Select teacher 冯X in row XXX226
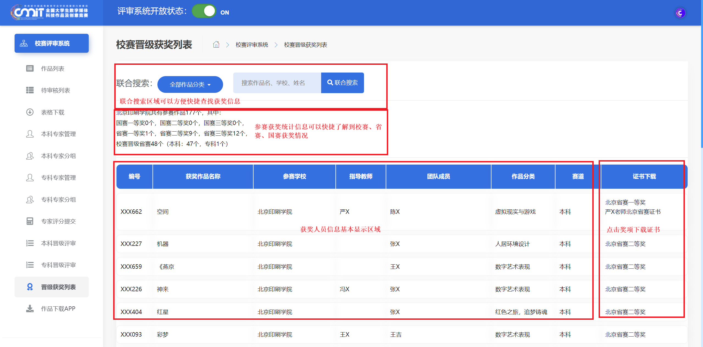Viewport: 703px width, 347px height. 344,289
